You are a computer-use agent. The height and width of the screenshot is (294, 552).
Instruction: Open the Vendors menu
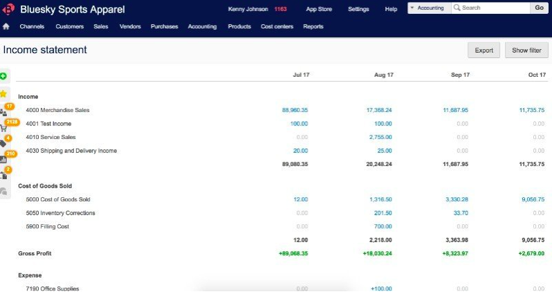pyautogui.click(x=130, y=26)
